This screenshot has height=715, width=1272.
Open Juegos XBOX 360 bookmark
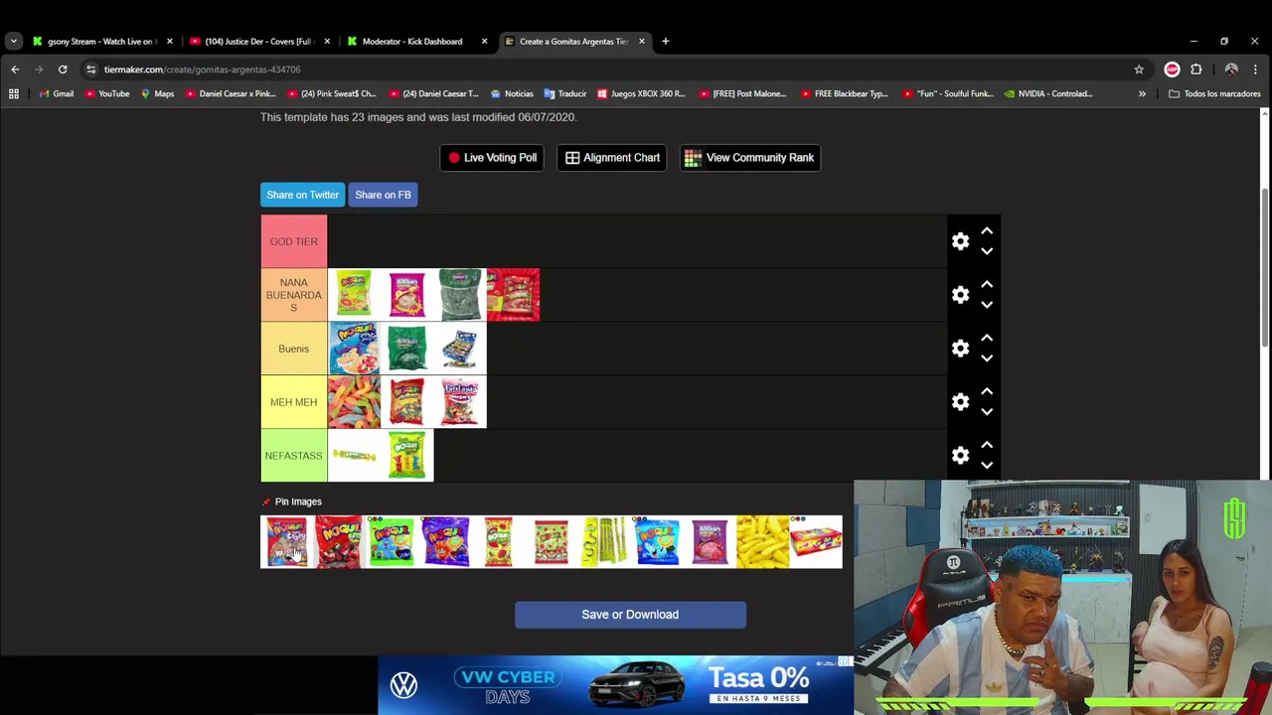point(641,94)
